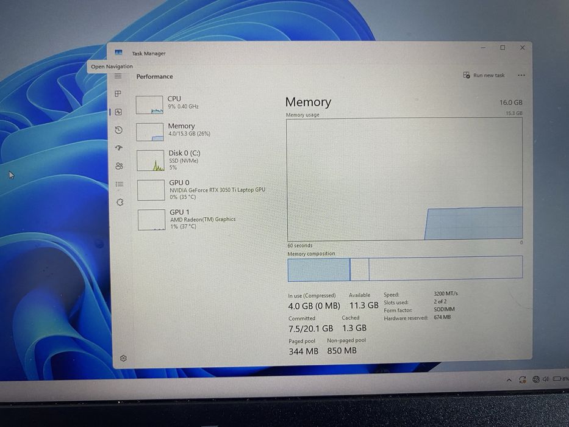Open the hamburger navigation menu
The image size is (569, 427).
[x=118, y=76]
